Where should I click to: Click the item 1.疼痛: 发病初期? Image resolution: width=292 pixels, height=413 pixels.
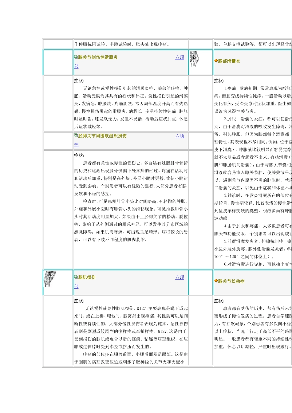tap(253, 100)
